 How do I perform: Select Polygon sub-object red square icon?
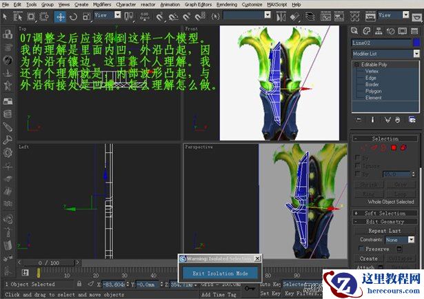[x=394, y=147]
